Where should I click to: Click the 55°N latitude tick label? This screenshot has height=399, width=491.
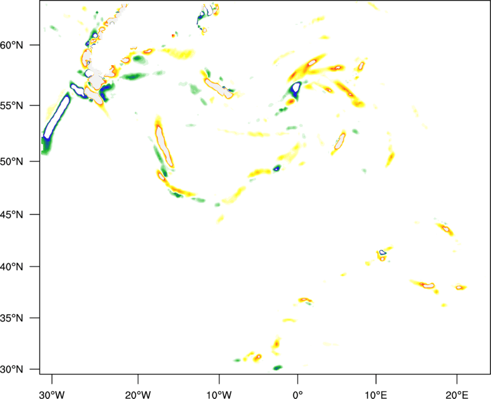[12, 106]
